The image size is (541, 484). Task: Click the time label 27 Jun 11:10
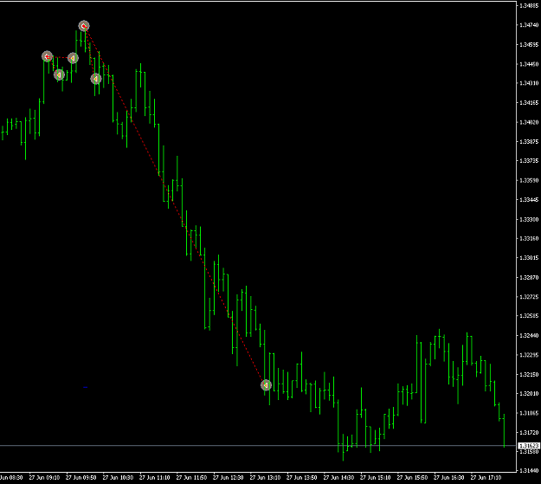[155, 478]
